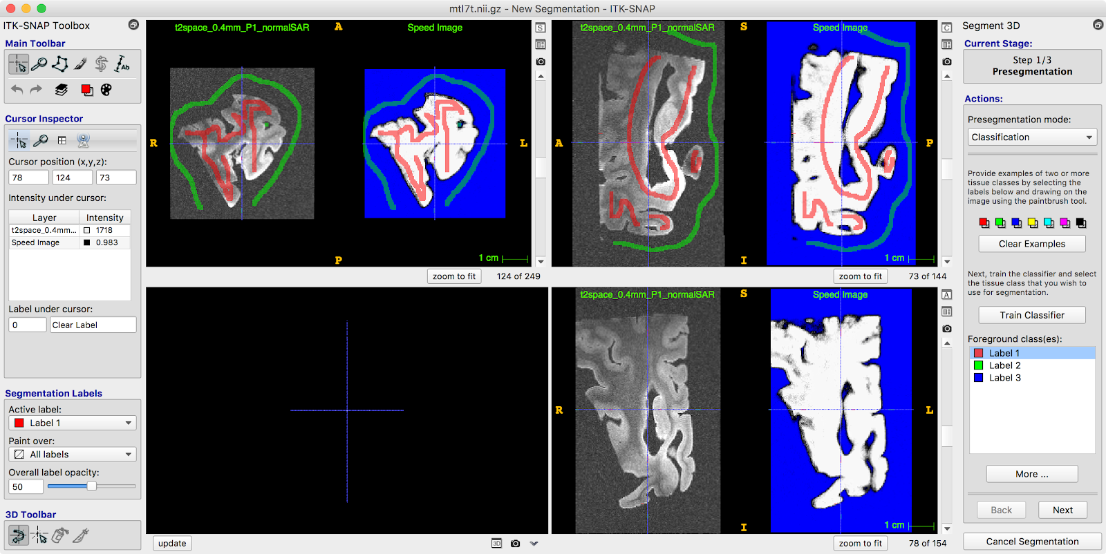Click the undo arrow in Main Toolbar

coord(17,90)
